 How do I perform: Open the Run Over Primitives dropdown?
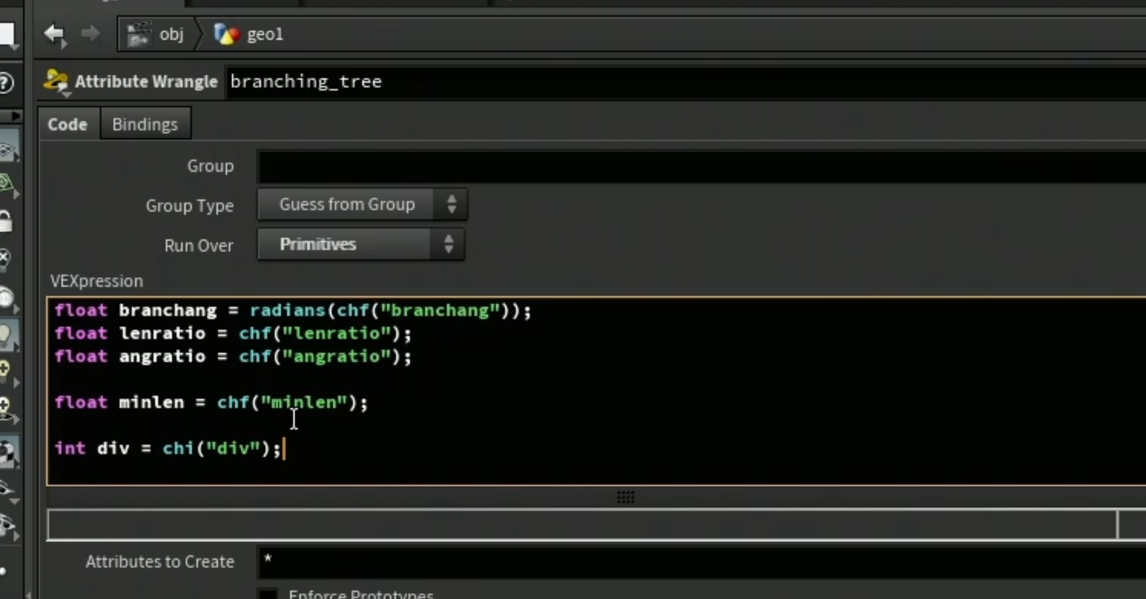pos(361,245)
